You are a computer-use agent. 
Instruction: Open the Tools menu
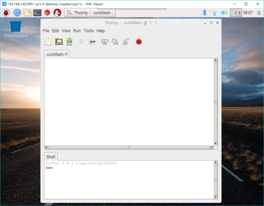[x=88, y=31]
